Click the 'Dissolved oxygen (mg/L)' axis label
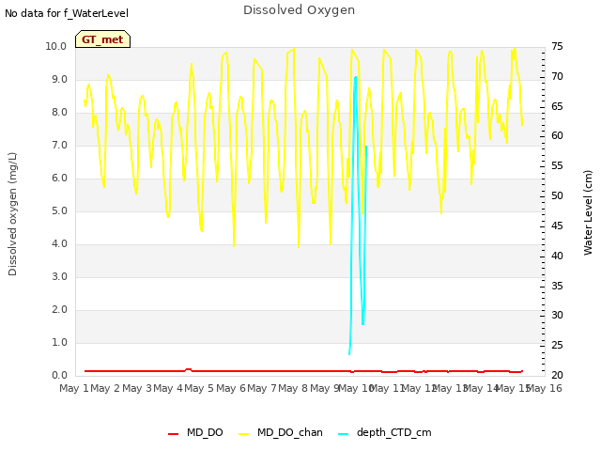The height and width of the screenshot is (451, 601). coord(12,214)
